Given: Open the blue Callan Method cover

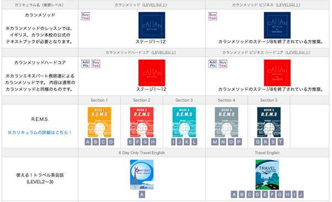Looking at the screenshot, I should (152, 25).
